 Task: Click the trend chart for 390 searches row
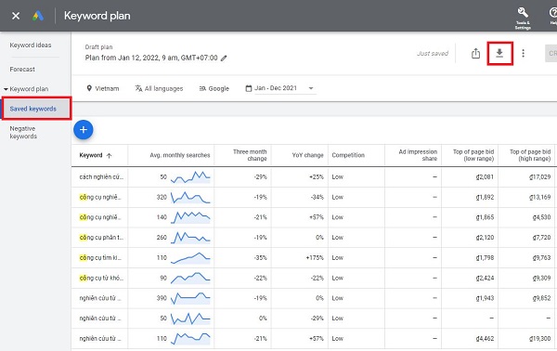pyautogui.click(x=190, y=298)
